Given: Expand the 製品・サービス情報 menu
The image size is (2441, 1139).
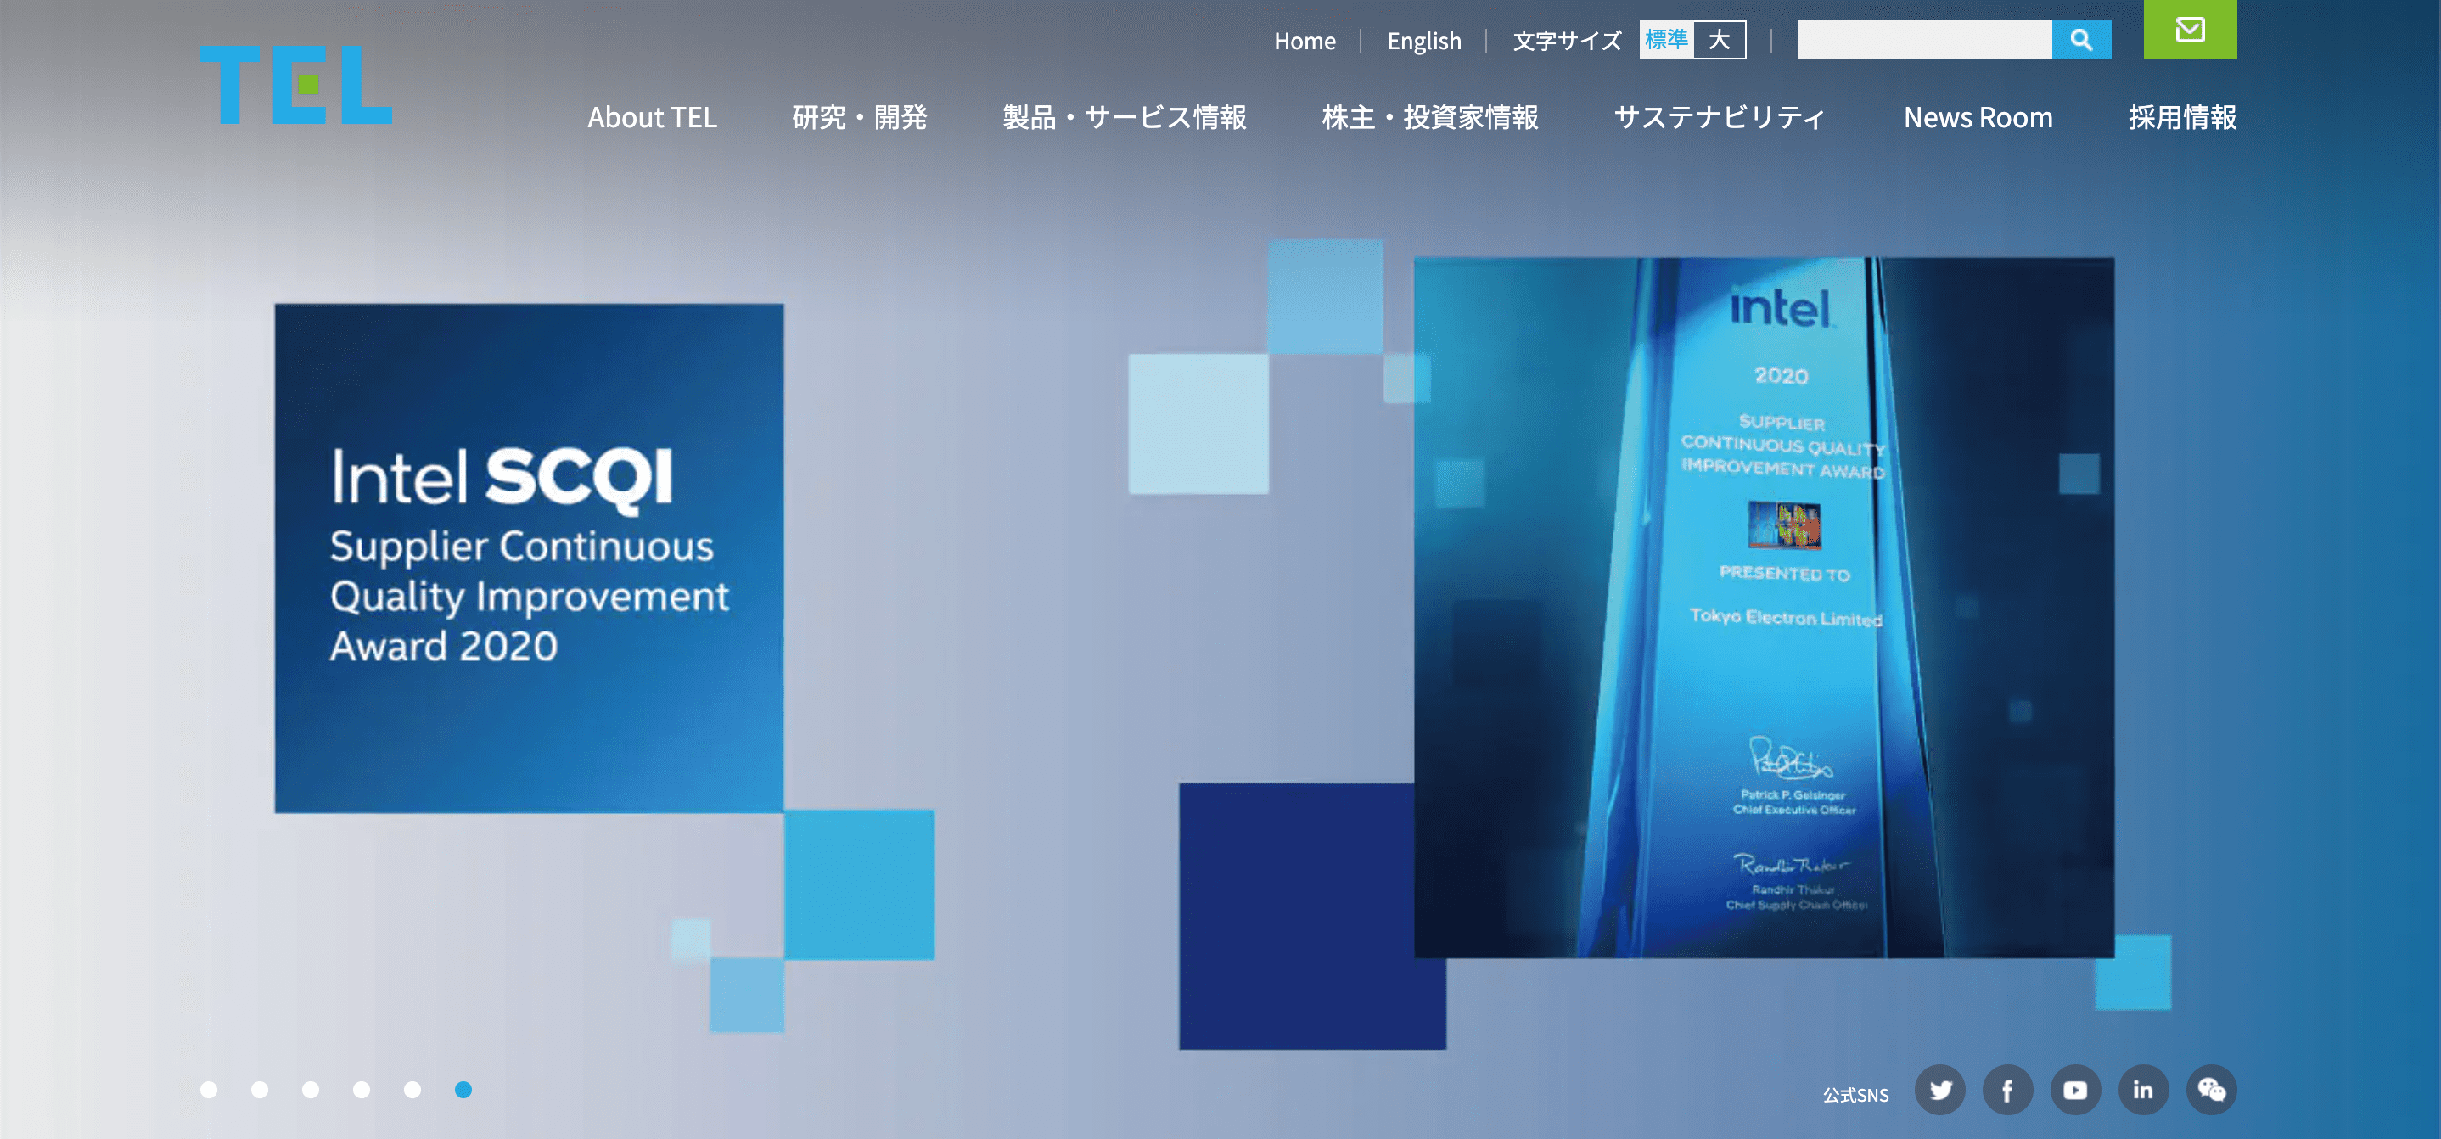Looking at the screenshot, I should pyautogui.click(x=1124, y=117).
